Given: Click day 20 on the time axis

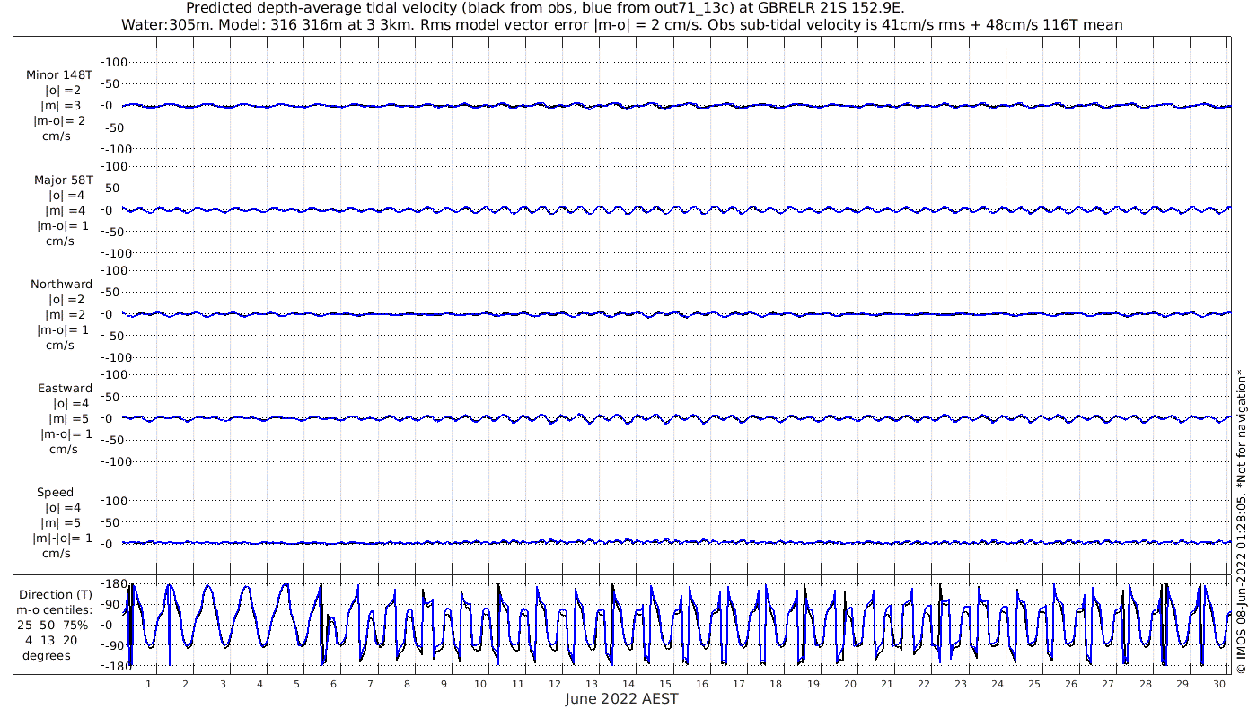Looking at the screenshot, I should (849, 684).
